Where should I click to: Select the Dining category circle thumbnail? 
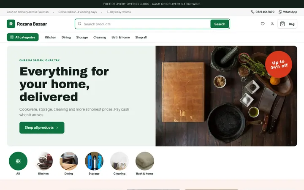pos(69,161)
